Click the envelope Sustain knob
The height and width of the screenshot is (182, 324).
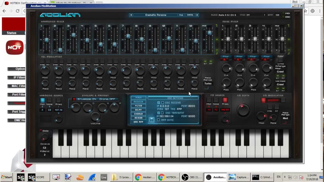102,108
